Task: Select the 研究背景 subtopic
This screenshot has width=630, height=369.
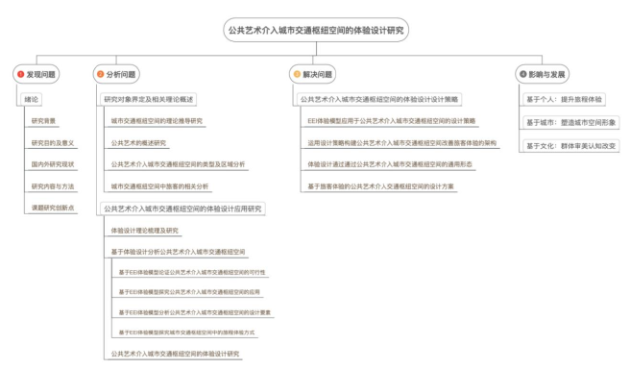Action: [x=43, y=121]
